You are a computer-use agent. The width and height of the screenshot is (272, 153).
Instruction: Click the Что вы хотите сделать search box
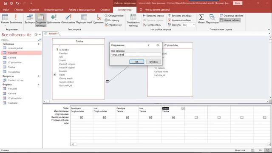(x=157, y=10)
